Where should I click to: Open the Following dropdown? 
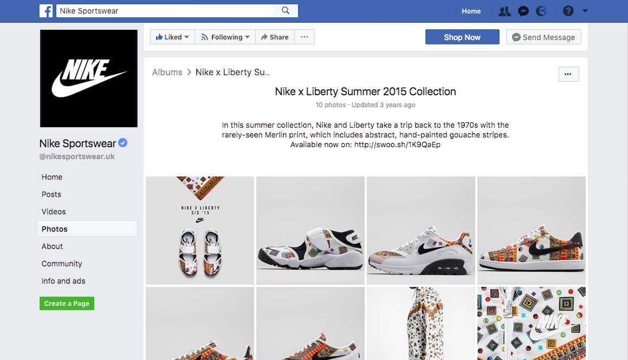(225, 37)
